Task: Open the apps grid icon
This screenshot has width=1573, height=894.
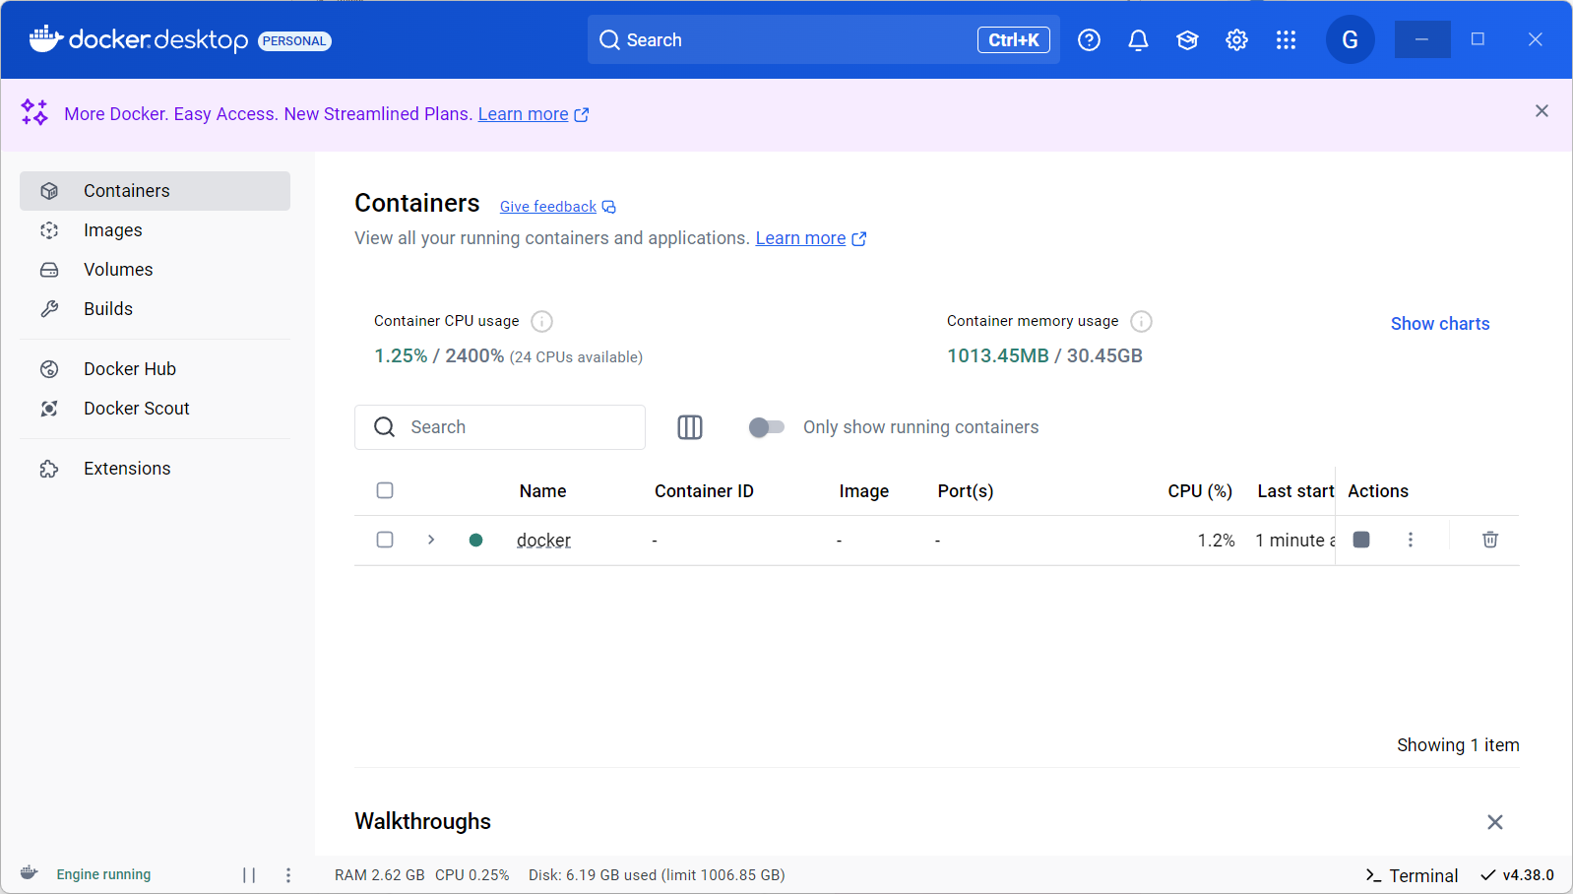Action: click(x=1286, y=40)
